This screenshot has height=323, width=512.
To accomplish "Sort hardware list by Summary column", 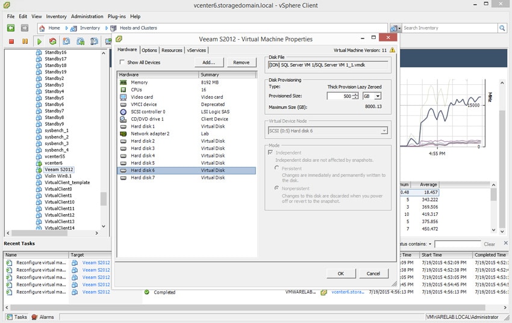I will [228, 75].
